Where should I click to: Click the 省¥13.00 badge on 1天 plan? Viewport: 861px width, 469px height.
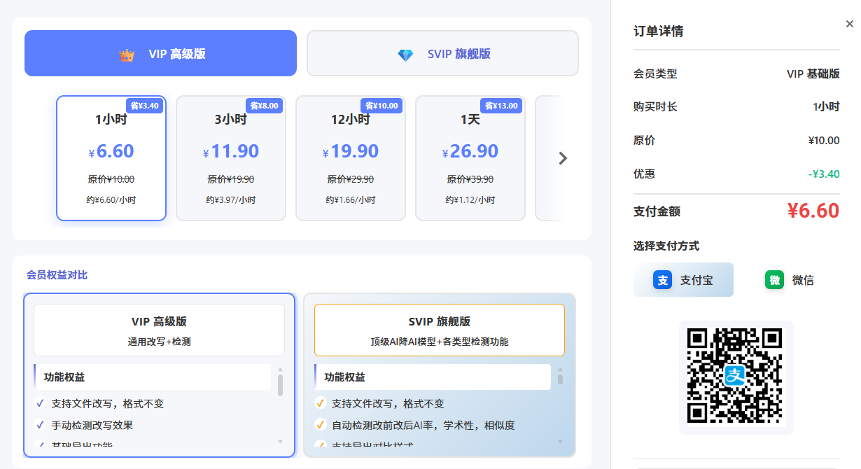(502, 106)
